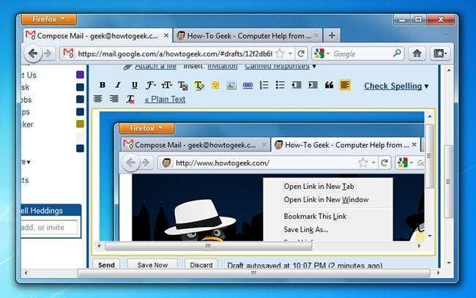The image size is (476, 298).
Task: Open a new tab with plus button
Action: tap(332, 35)
